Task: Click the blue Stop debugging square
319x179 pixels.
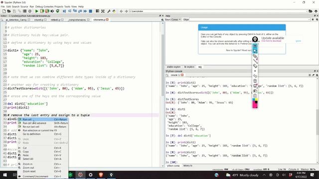Action: click(x=91, y=11)
